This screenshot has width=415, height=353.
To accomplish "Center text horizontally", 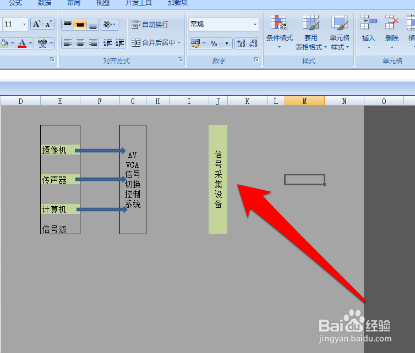I will point(80,42).
